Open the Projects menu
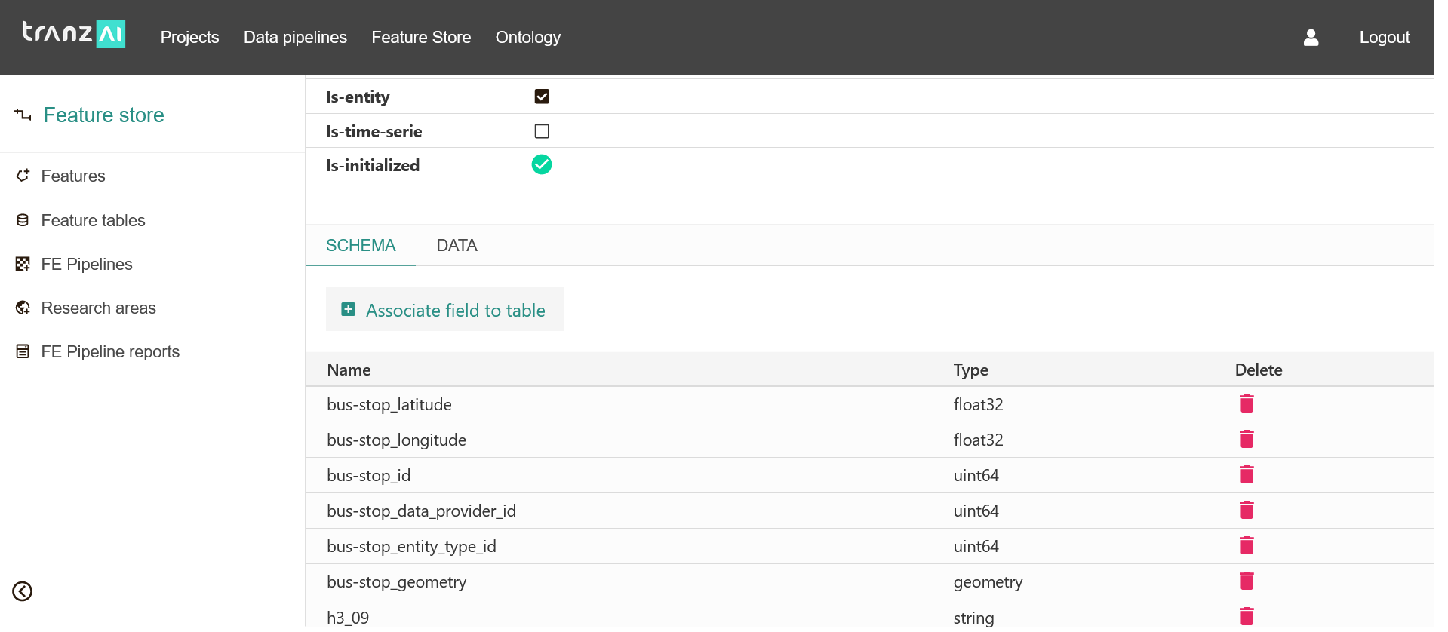Viewport: 1448px width, 632px height. tap(189, 38)
